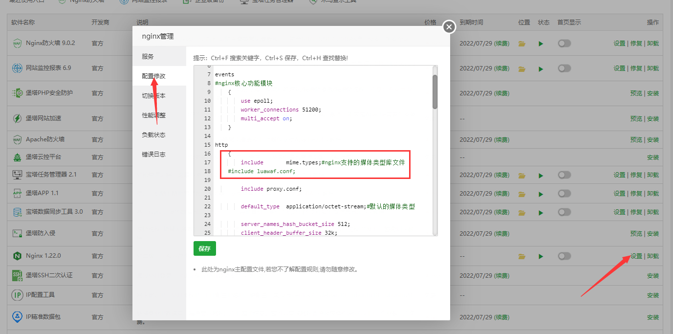Select the 配置修改 tab
Image resolution: width=673 pixels, height=334 pixels.
(159, 76)
